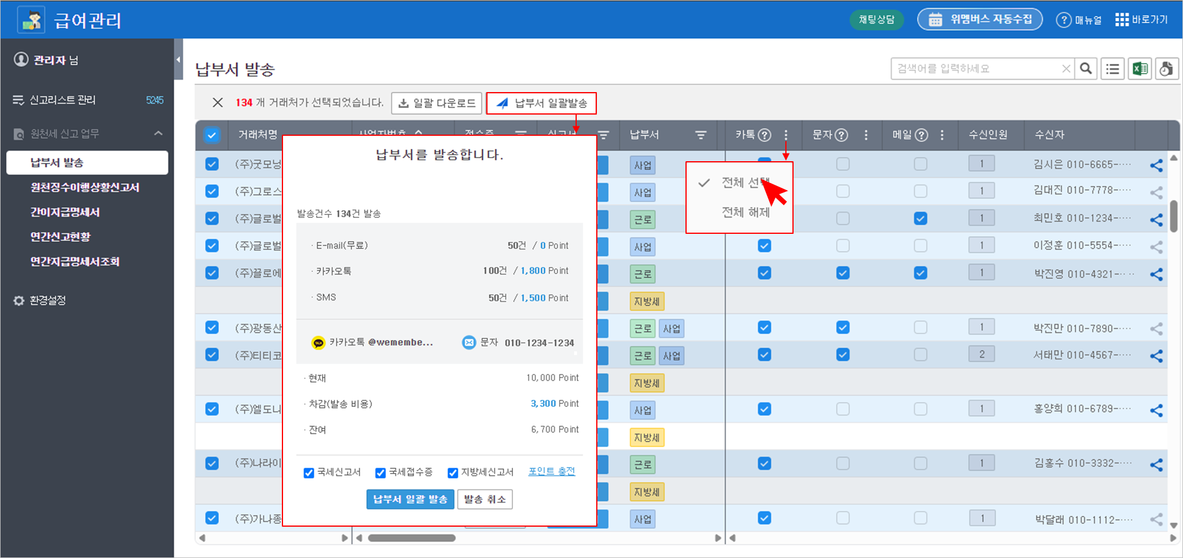Click the horizontal scrollbar thumb under the table
Viewport: 1183px width, 558px height.
(x=412, y=538)
